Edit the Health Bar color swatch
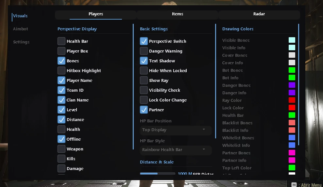 click(x=292, y=115)
